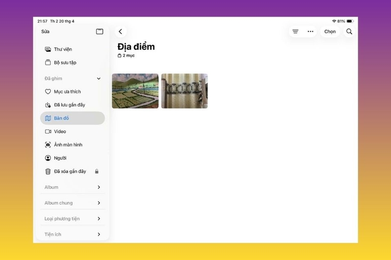Toggle the sidebar panel icon

click(100, 32)
